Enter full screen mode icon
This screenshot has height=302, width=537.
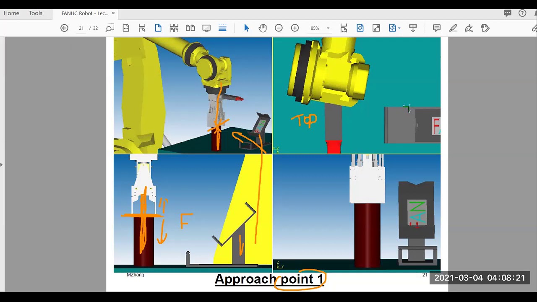coord(376,28)
